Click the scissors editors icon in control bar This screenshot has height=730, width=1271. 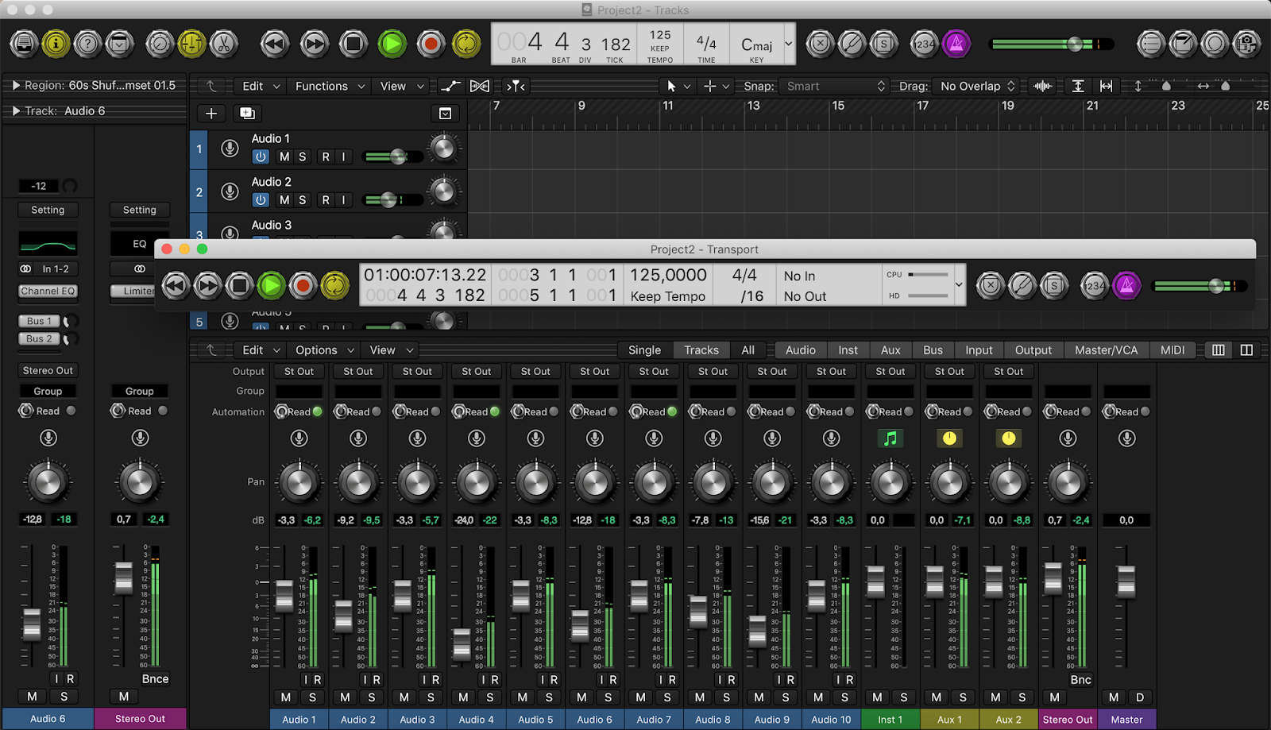(224, 44)
